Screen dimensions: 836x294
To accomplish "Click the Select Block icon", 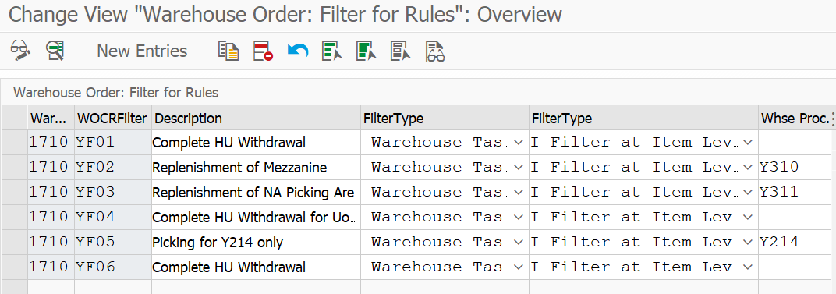I will [367, 51].
